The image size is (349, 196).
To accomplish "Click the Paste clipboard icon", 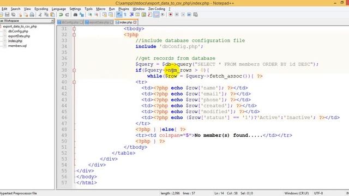I will coord(52,15).
